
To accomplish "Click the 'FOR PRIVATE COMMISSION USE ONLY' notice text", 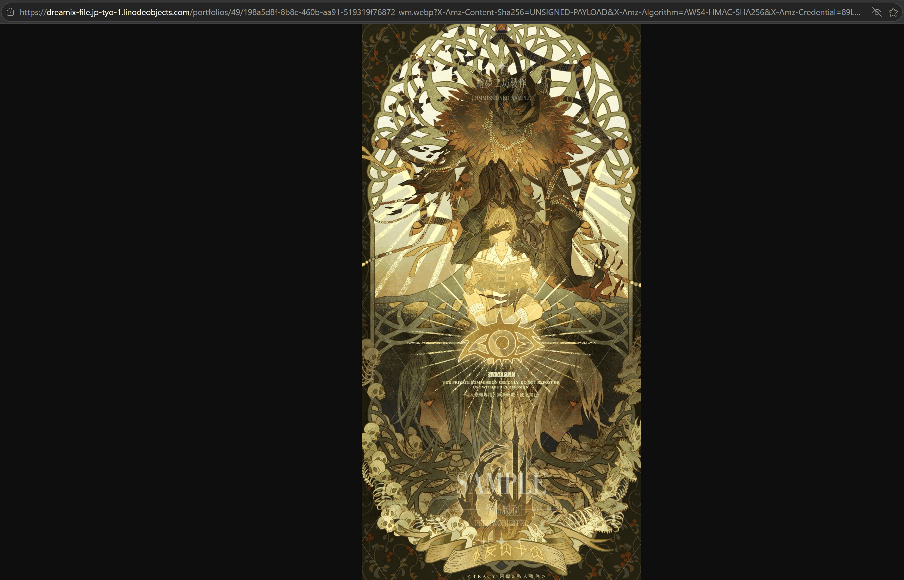I will 501,385.
